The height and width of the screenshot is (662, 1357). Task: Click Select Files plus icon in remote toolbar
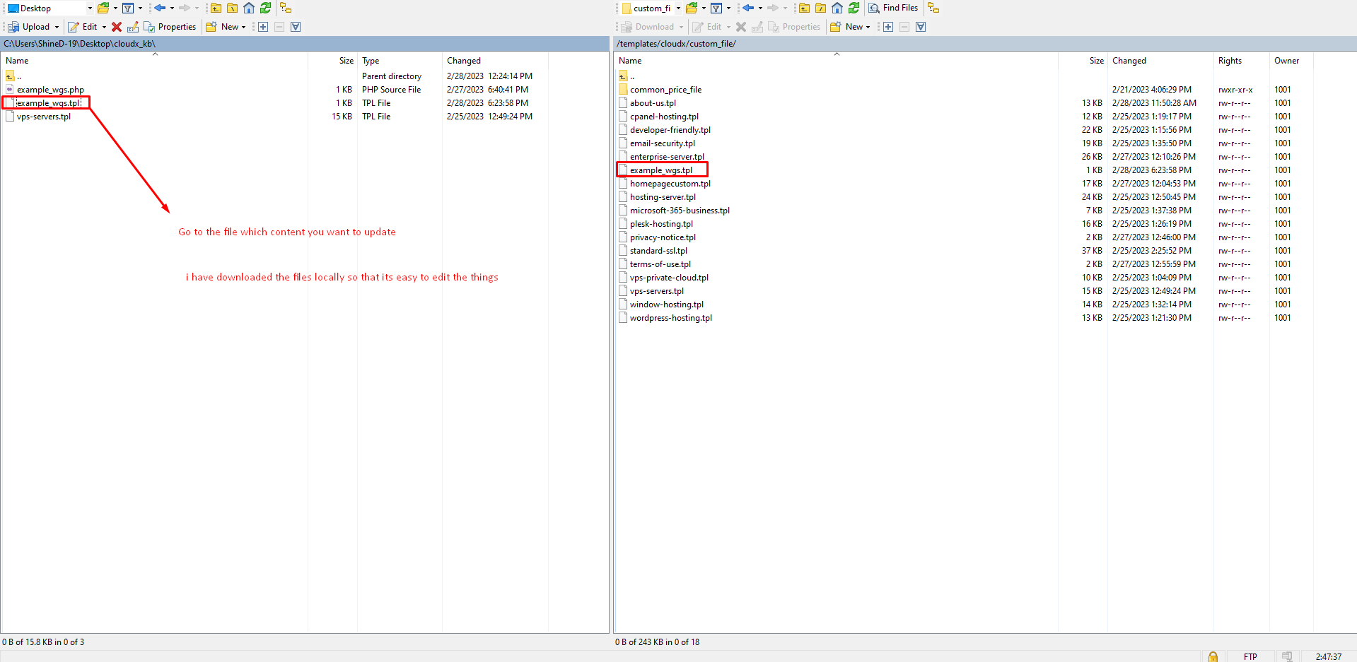888,27
